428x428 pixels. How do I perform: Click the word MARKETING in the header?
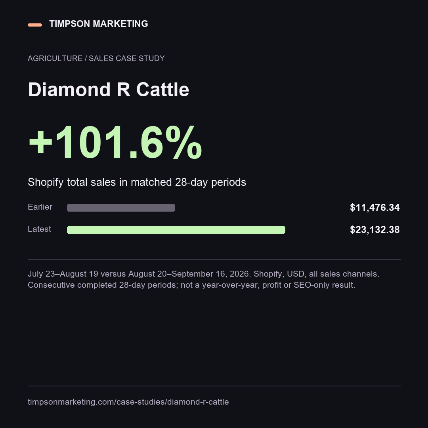tap(120, 24)
